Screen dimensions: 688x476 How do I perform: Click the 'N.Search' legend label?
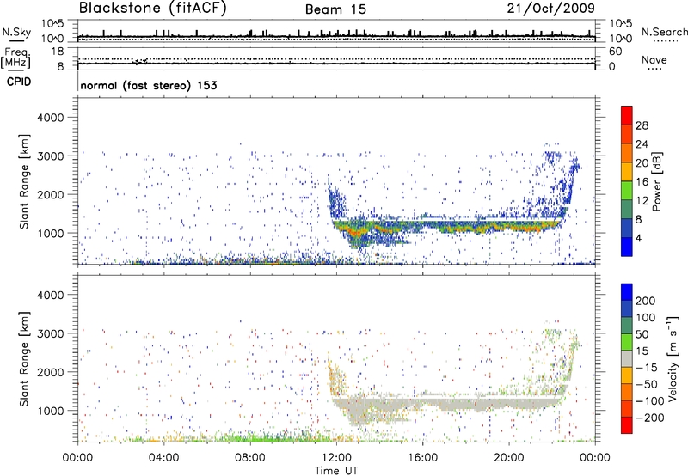pyautogui.click(x=664, y=32)
